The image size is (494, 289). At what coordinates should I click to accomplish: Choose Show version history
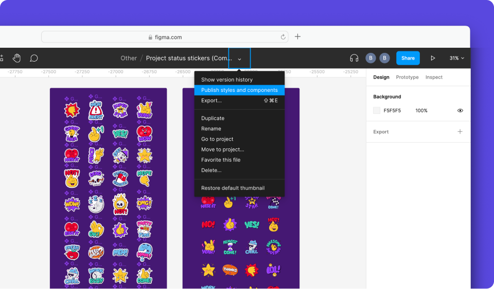(x=227, y=80)
